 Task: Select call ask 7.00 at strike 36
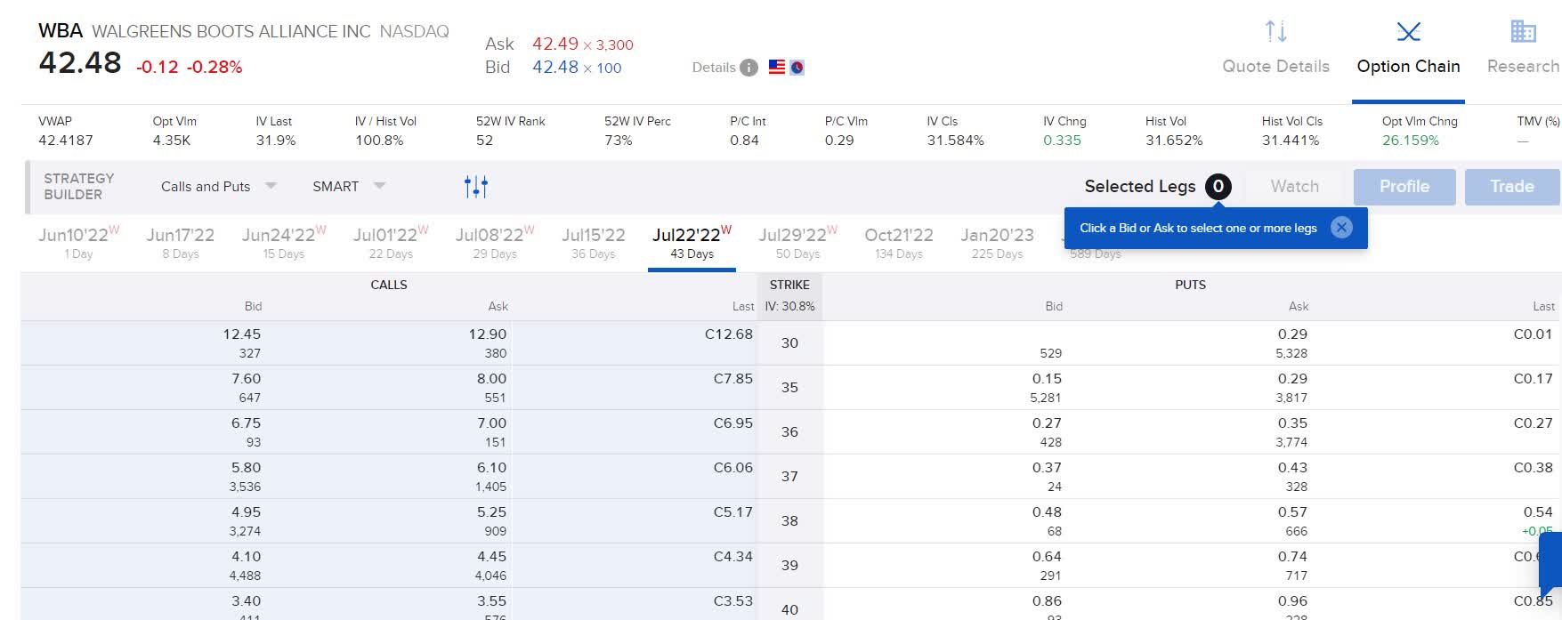491,423
